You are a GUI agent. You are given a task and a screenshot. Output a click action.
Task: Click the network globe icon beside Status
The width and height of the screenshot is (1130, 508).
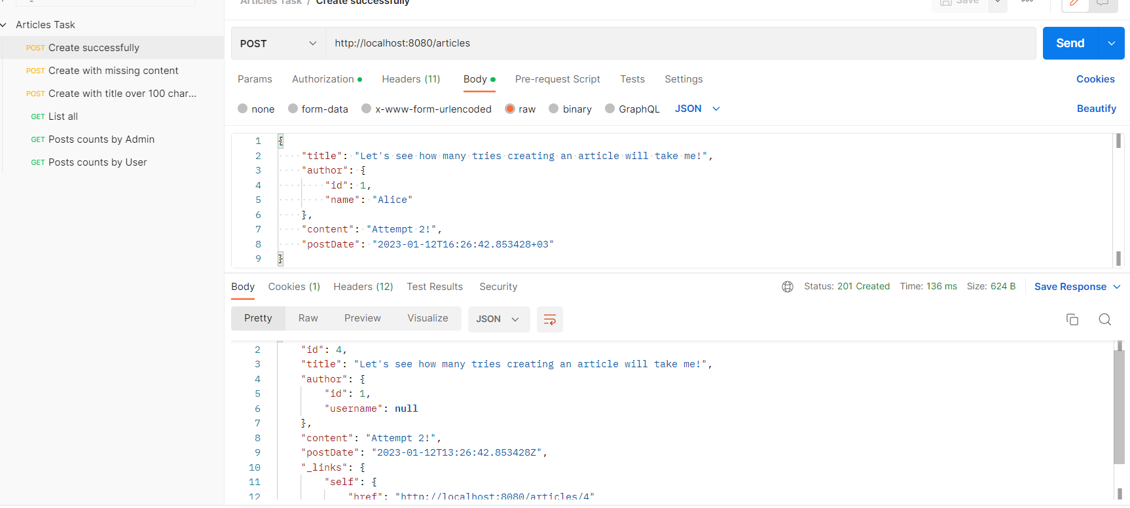pyautogui.click(x=788, y=287)
